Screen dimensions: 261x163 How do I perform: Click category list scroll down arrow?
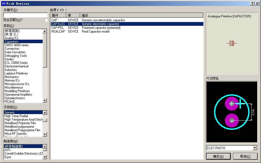click(45, 101)
